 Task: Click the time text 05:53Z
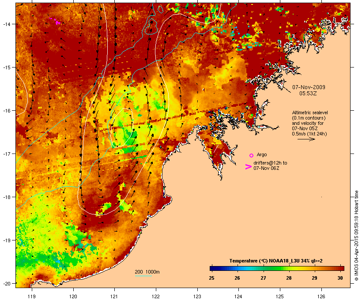point(308,94)
